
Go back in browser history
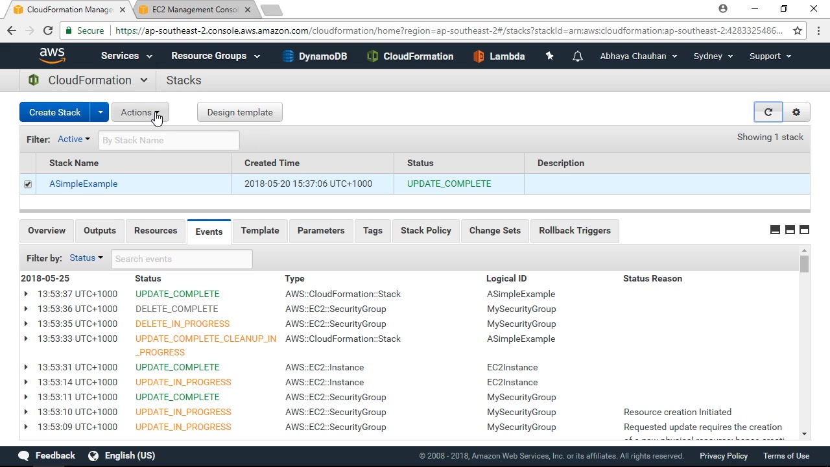point(12,30)
